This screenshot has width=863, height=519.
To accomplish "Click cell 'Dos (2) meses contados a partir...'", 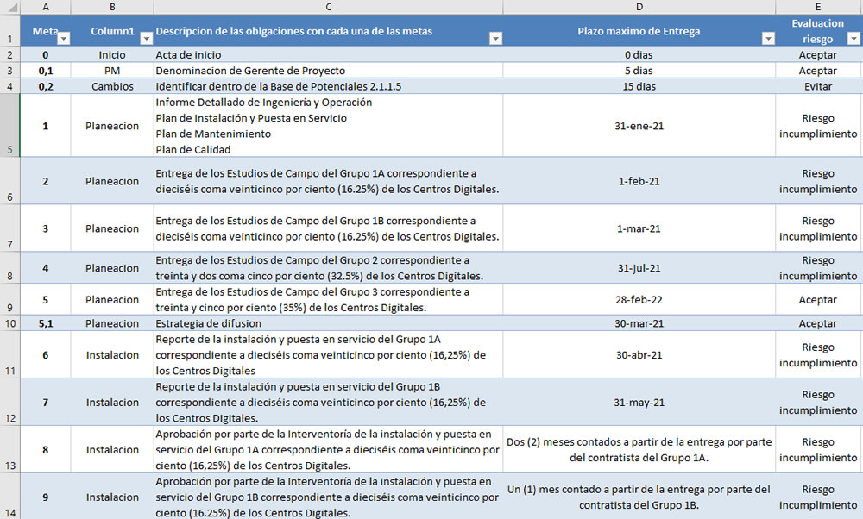I will point(639,449).
